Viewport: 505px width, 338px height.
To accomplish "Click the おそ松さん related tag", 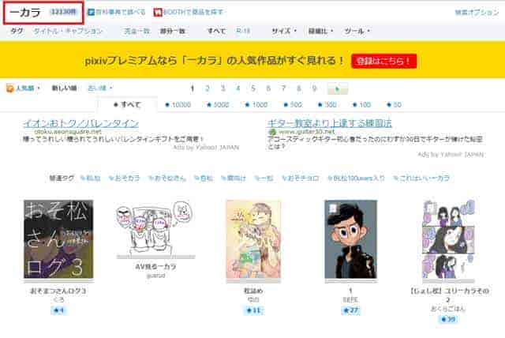I will click(166, 178).
